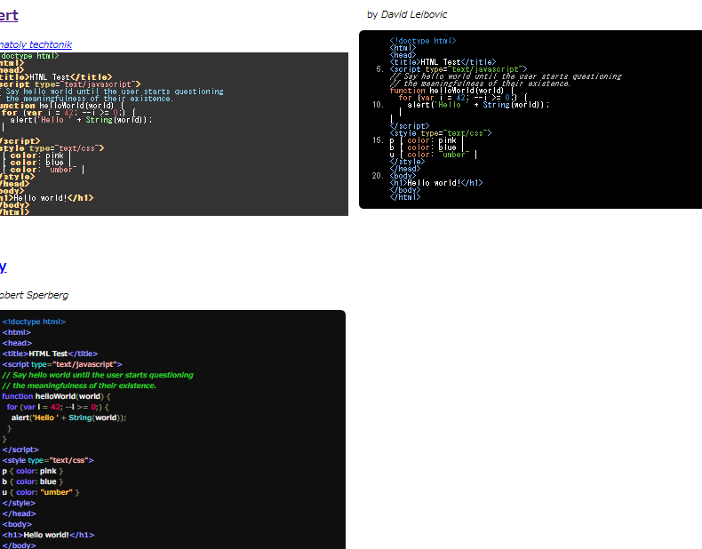
Task: Click the 'by David Leibovic' author text
Action: pyautogui.click(x=407, y=14)
